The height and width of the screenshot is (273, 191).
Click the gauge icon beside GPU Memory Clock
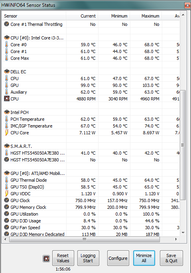6,207
